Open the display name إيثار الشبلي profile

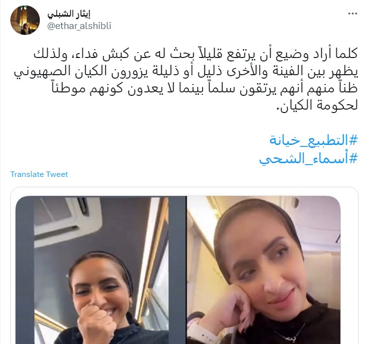coord(69,14)
